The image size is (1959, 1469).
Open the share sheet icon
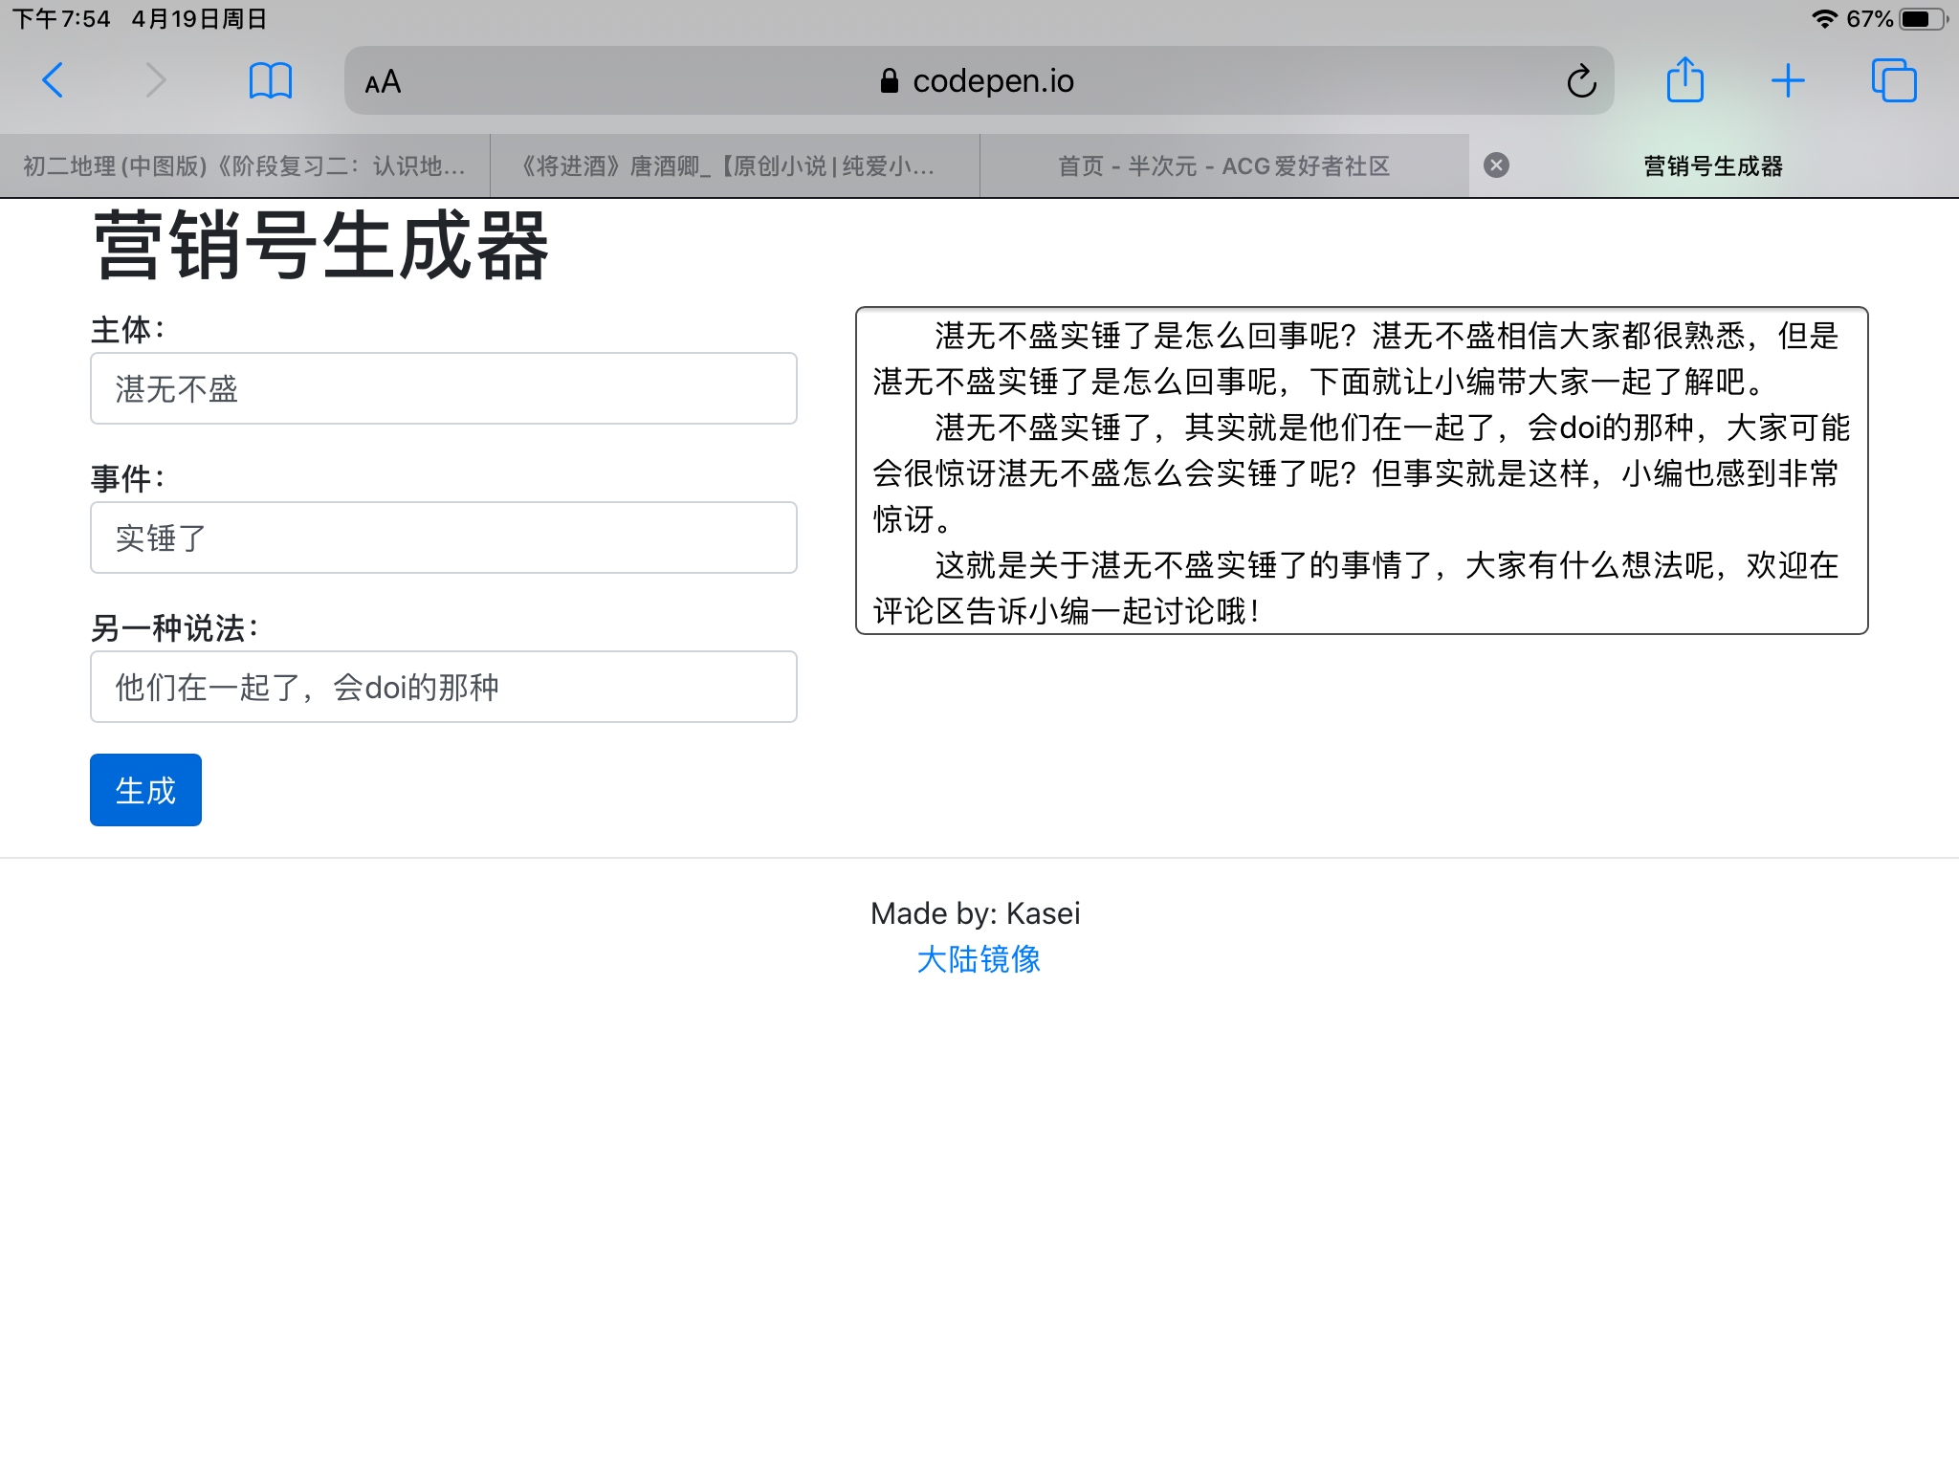[x=1685, y=79]
